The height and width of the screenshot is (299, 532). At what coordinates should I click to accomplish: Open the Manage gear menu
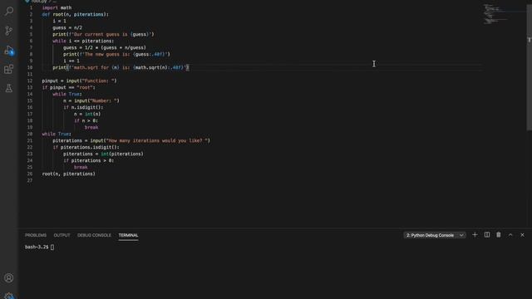coord(9,296)
